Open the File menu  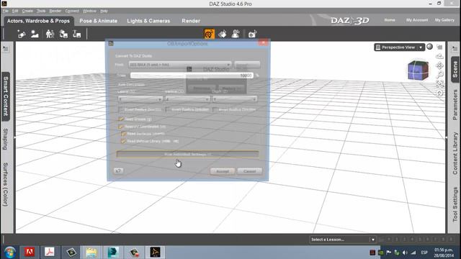6,11
